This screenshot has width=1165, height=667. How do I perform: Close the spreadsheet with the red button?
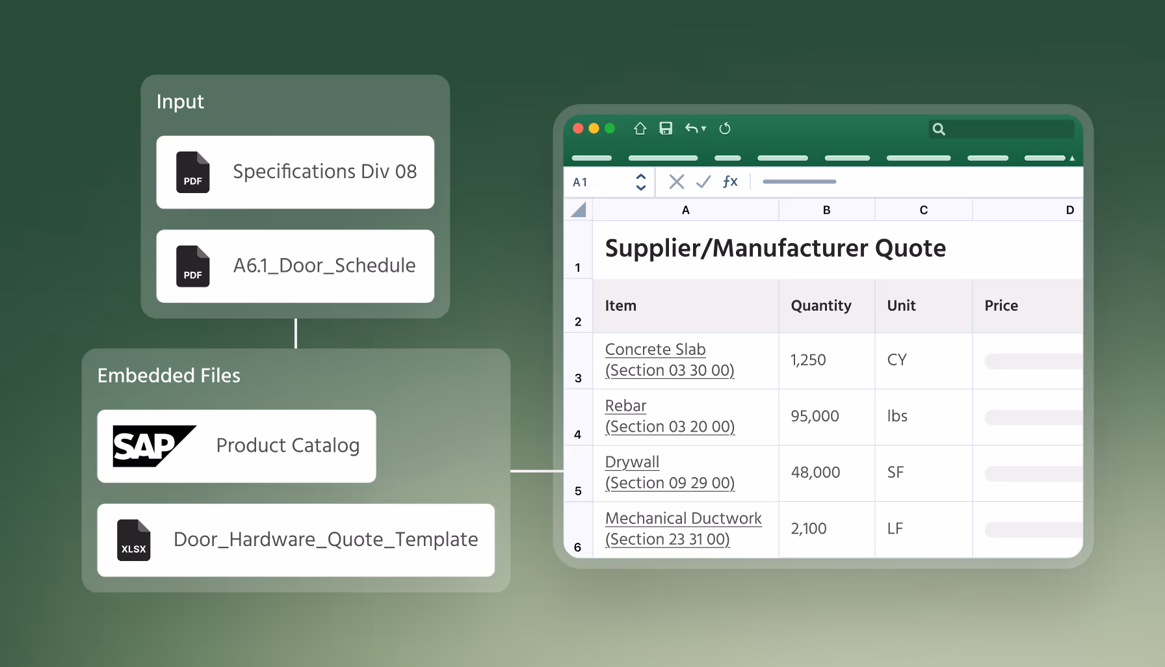[x=578, y=128]
